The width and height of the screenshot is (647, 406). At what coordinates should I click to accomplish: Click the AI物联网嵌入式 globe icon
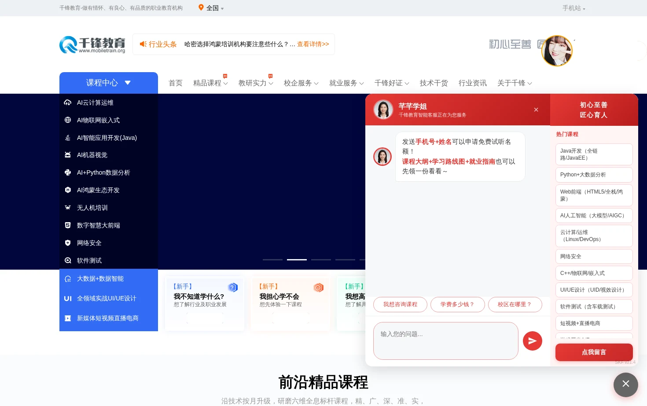68,120
